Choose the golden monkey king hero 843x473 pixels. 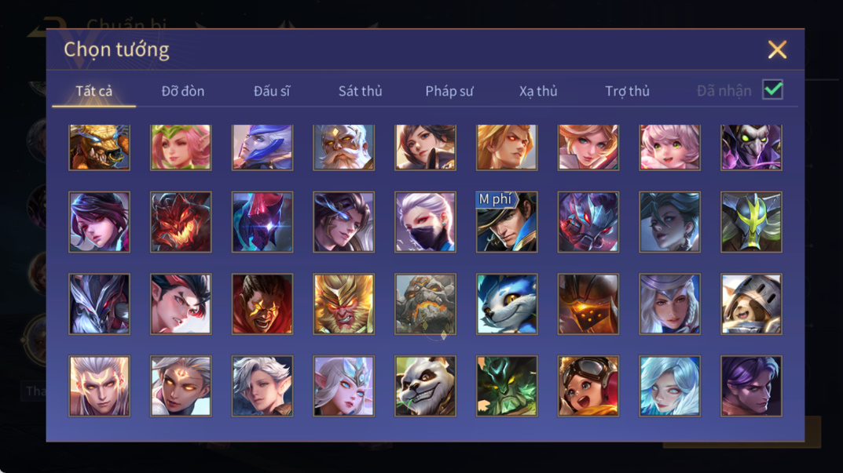click(343, 304)
